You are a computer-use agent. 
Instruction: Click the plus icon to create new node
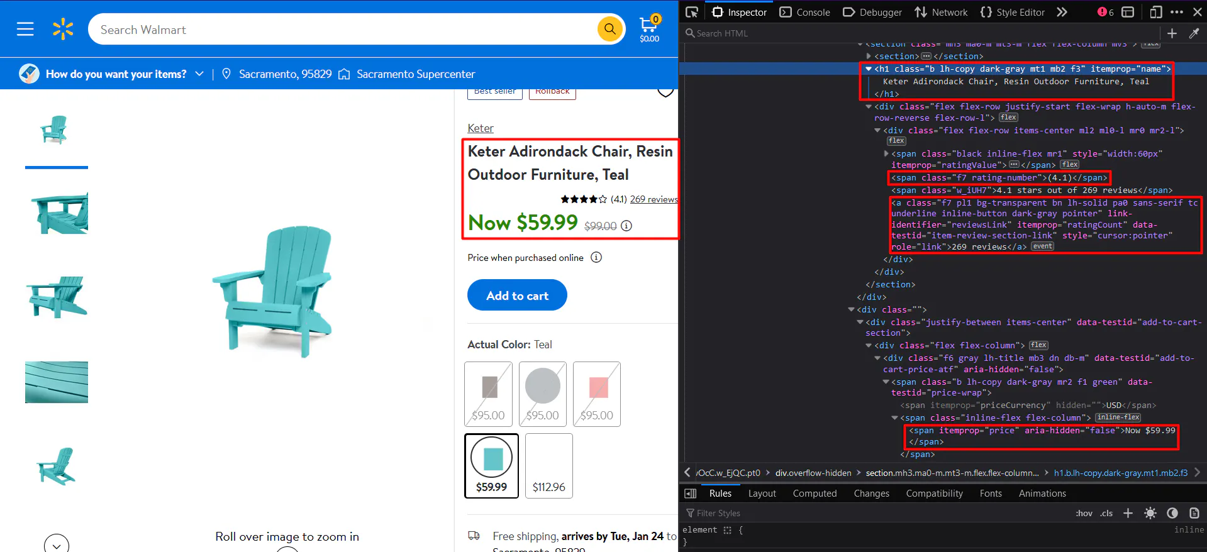tap(1172, 33)
